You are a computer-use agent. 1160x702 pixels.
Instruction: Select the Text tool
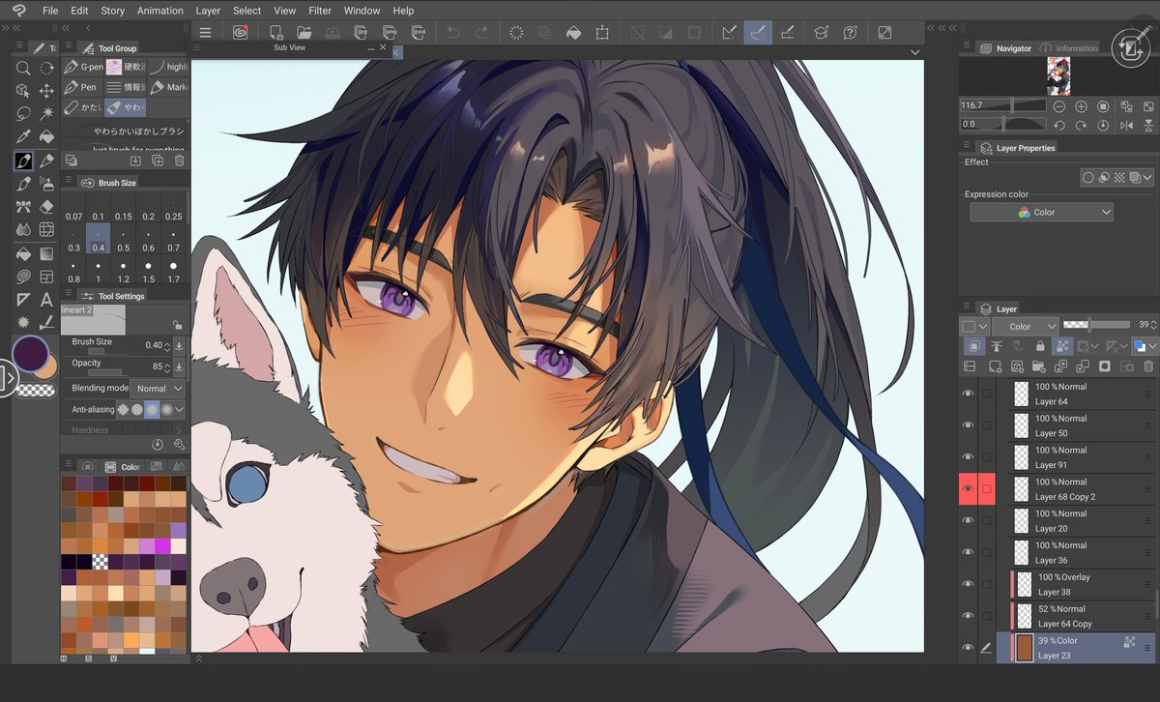[x=46, y=300]
